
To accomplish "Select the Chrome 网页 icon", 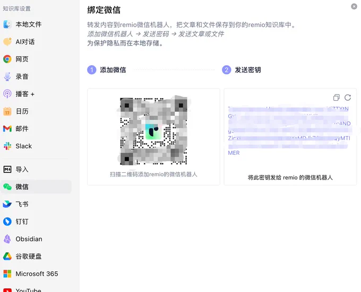I will tap(7, 59).
